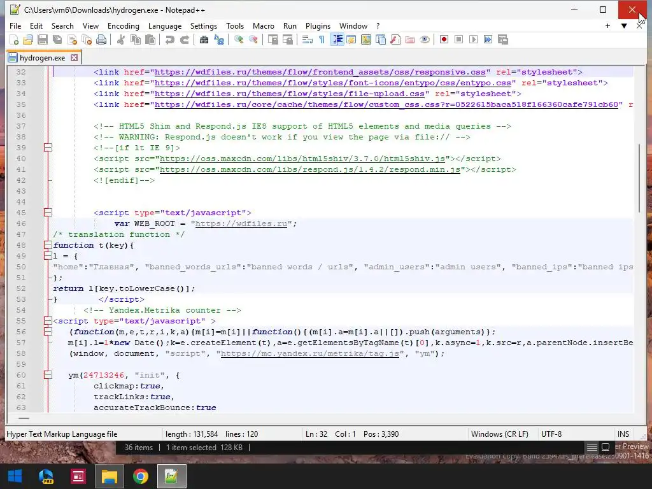The height and width of the screenshot is (489, 652).
Task: Toggle Show All Characters pilcrow icon
Action: [322, 39]
